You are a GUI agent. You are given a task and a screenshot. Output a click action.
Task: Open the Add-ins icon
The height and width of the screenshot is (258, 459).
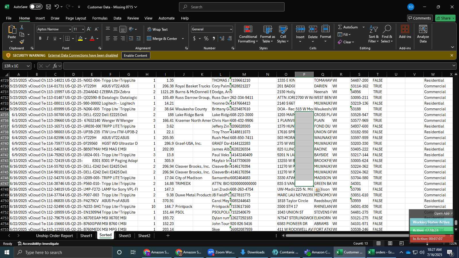pyautogui.click(x=405, y=29)
